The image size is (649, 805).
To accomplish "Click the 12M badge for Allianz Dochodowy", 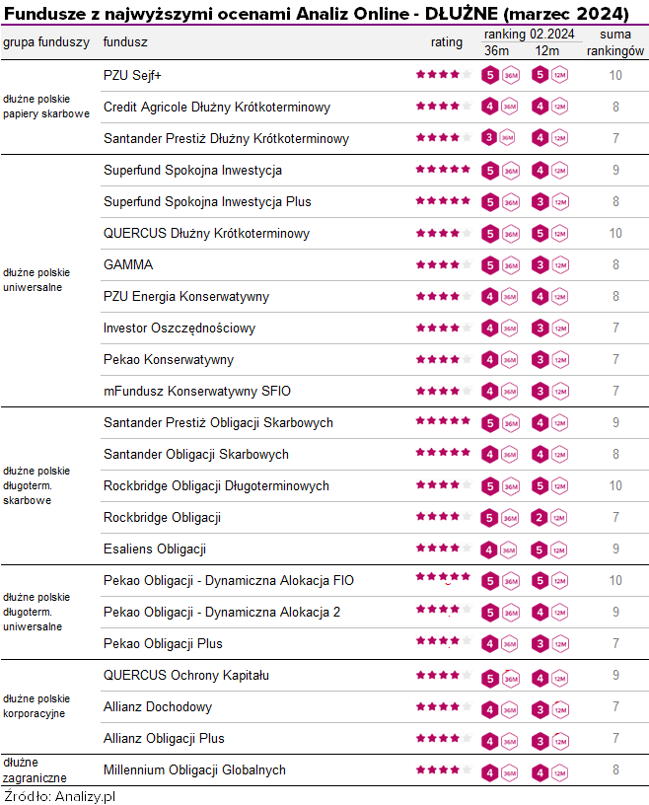I will (548, 707).
